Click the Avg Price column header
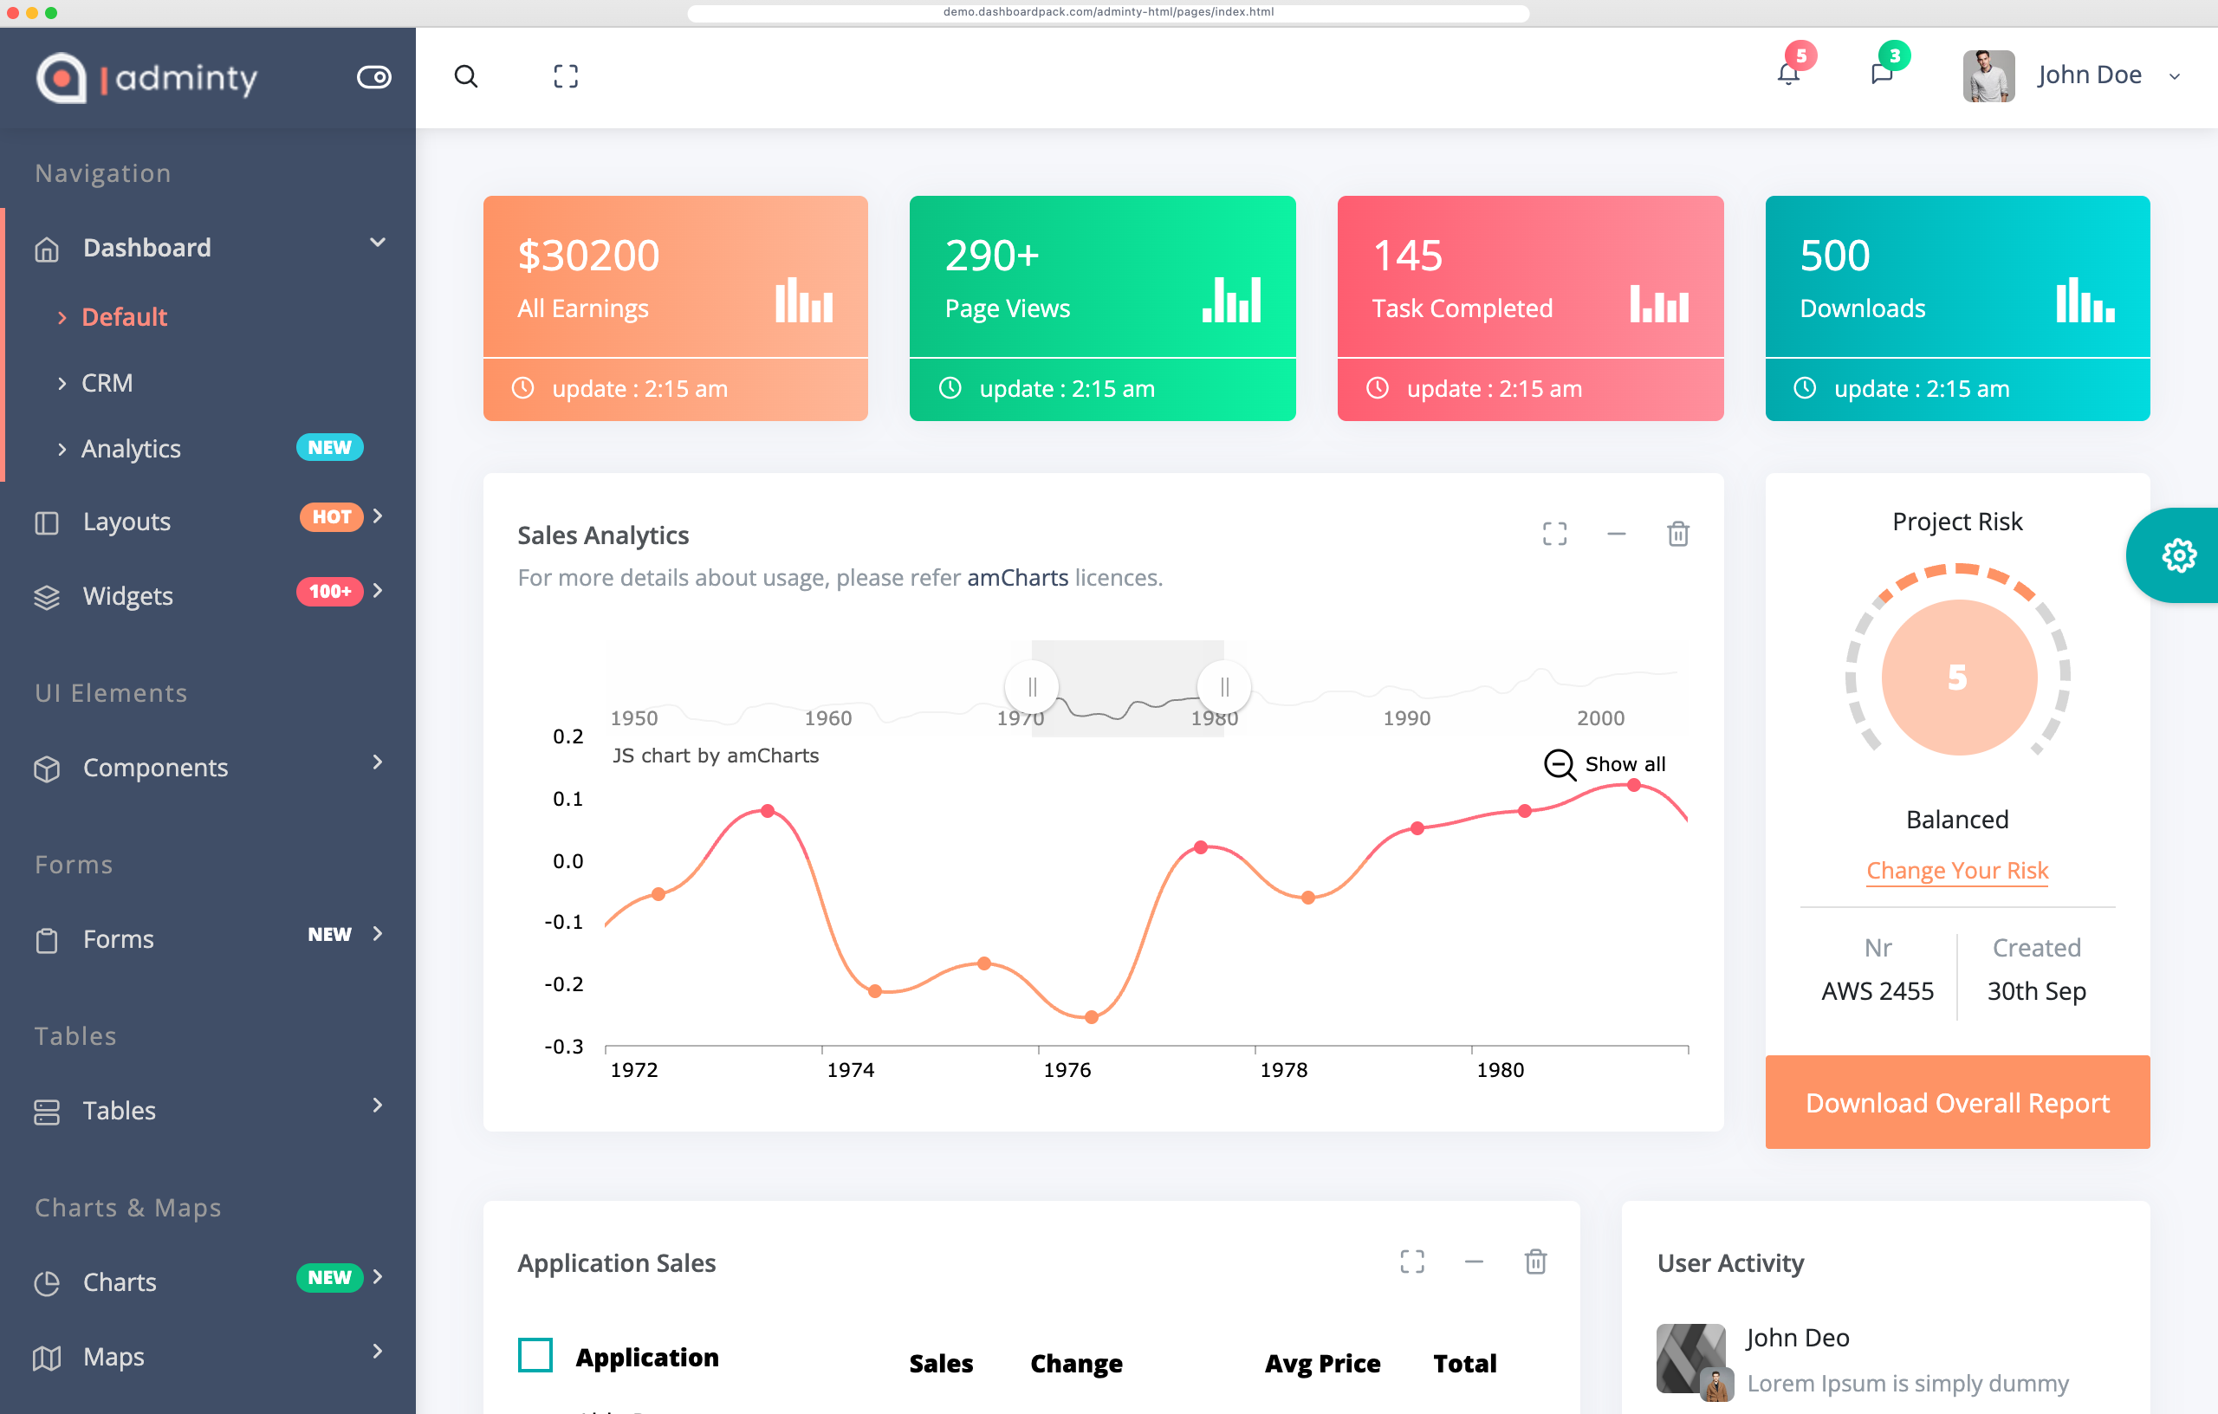 click(x=1323, y=1365)
